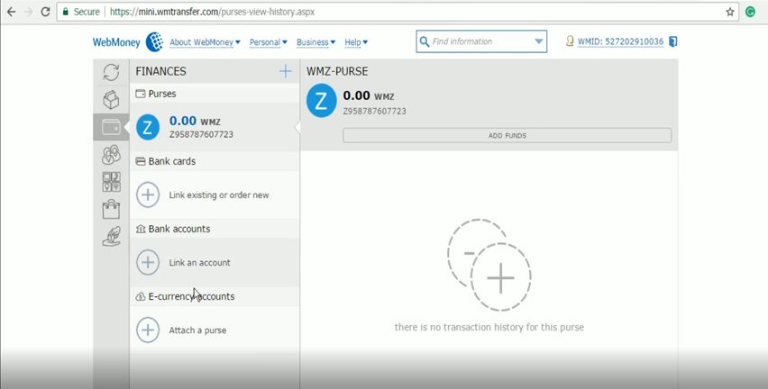Click the WMZ-PURSE heading
Viewport: 768px width, 389px height.
pyautogui.click(x=337, y=71)
